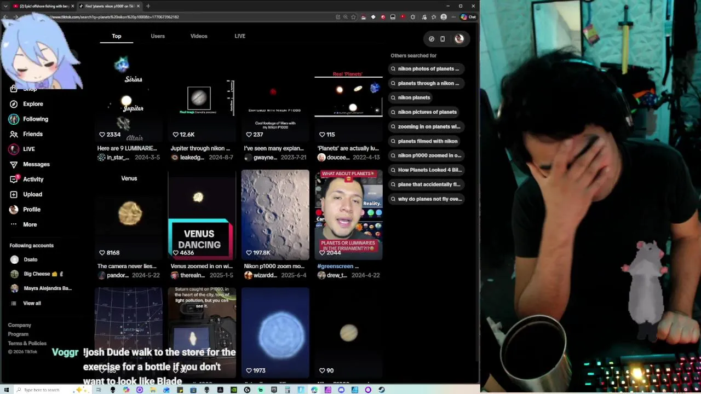This screenshot has height=394, width=701.
Task: Switch to the Users results tab
Action: point(158,36)
